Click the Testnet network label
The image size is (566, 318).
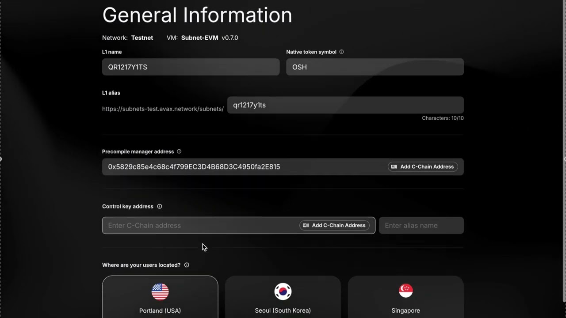coord(142,38)
